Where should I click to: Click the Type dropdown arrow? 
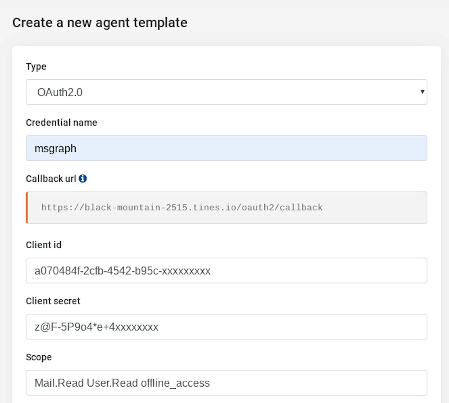(422, 92)
